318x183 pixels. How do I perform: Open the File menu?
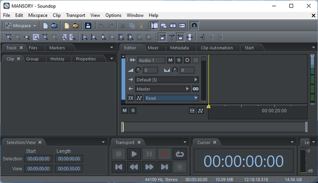tap(6, 15)
